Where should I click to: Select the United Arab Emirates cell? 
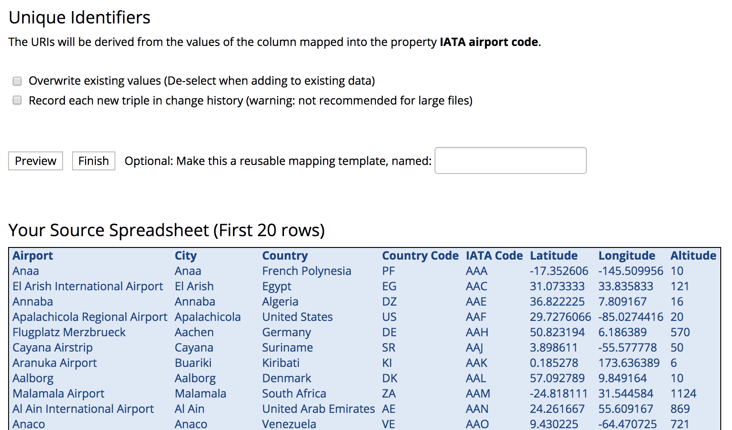pyautogui.click(x=318, y=409)
